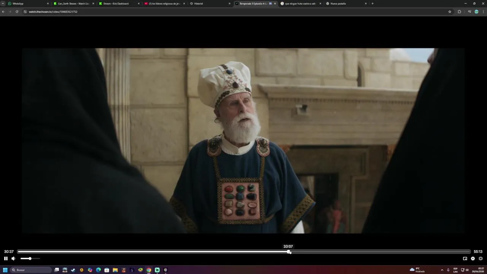Open the network tray icon
Viewport: 487px width, 274px height.
(x=463, y=270)
